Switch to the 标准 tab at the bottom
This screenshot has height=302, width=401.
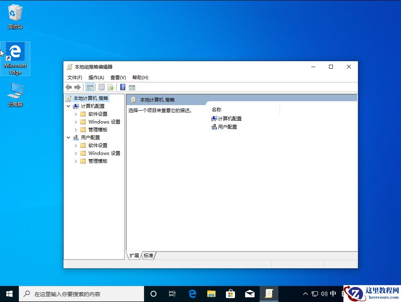coord(148,255)
